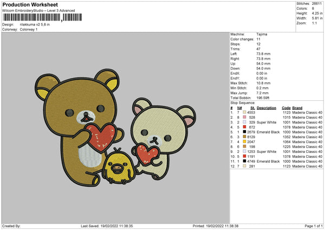The height and width of the screenshot is (230, 325).
Task: Click 'Page 1 of 1' in footer
Action: point(314,226)
